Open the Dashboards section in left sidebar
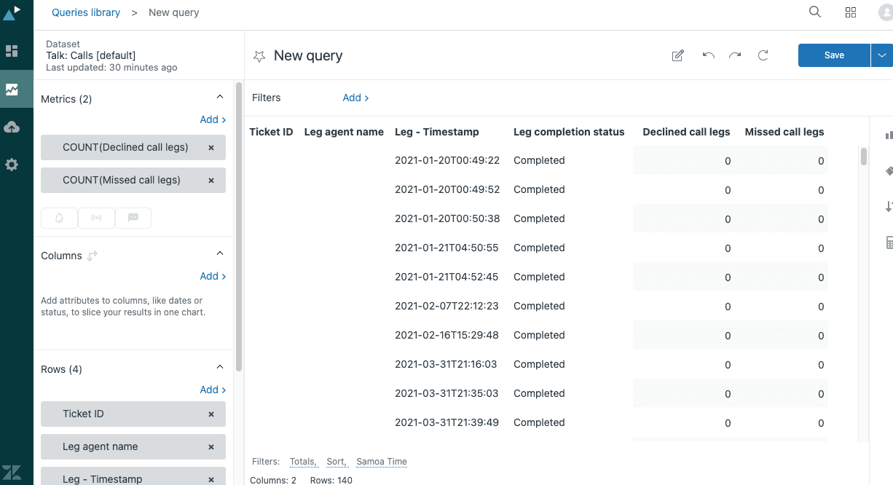 tap(12, 52)
